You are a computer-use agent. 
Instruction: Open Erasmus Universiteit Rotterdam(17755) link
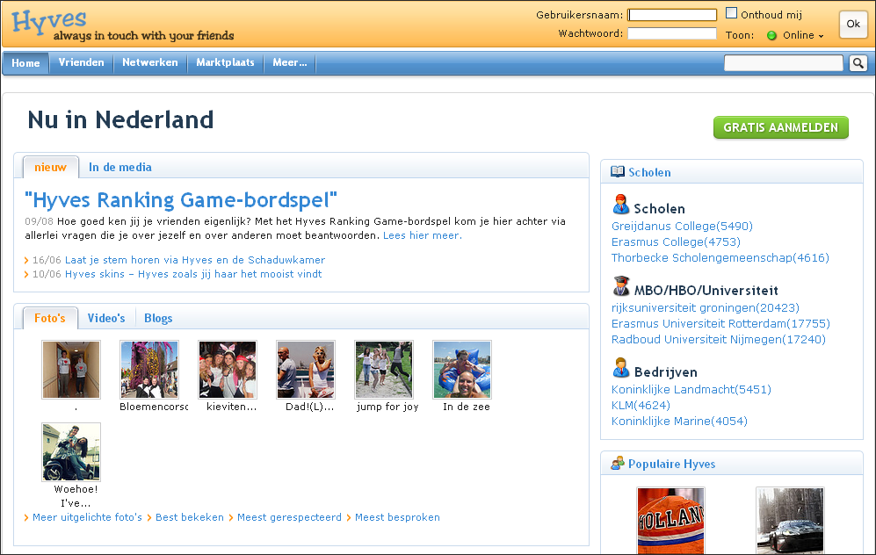pyautogui.click(x=720, y=324)
